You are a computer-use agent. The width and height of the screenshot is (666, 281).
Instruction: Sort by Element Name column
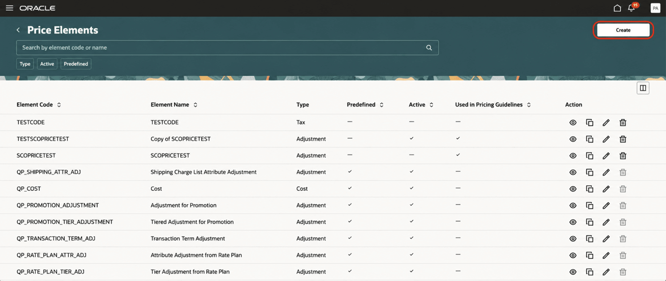point(196,105)
